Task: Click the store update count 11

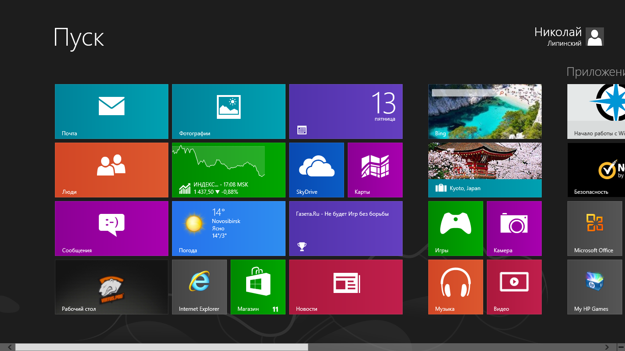Action: (275, 309)
